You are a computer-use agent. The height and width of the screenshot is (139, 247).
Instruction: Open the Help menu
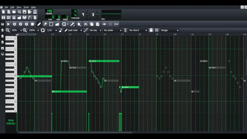(x=33, y=7)
